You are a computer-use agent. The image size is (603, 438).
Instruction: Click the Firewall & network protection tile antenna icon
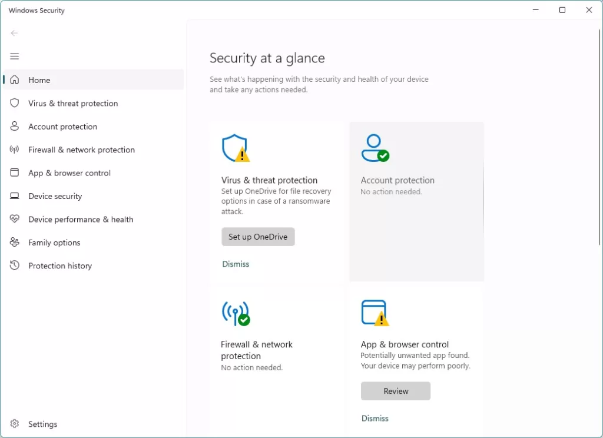tap(236, 313)
